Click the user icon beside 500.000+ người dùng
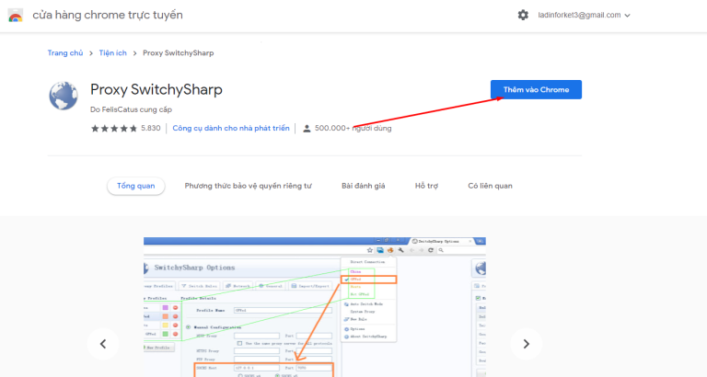 pyautogui.click(x=307, y=129)
